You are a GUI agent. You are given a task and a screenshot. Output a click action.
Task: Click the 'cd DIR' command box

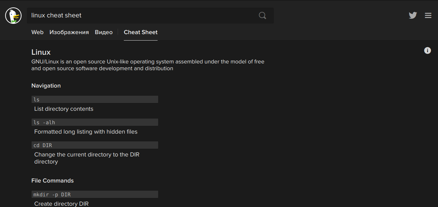click(x=95, y=145)
